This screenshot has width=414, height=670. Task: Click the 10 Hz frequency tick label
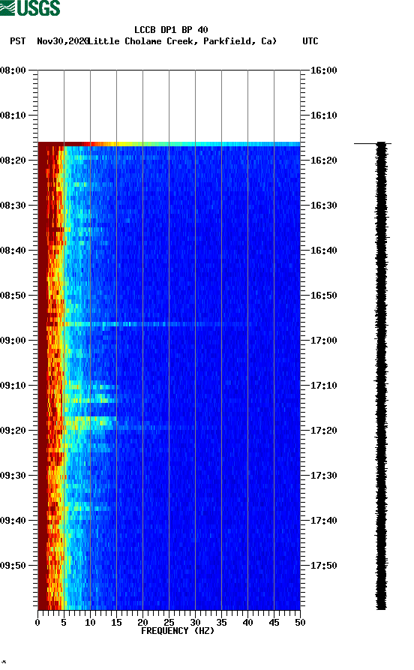[x=90, y=623]
